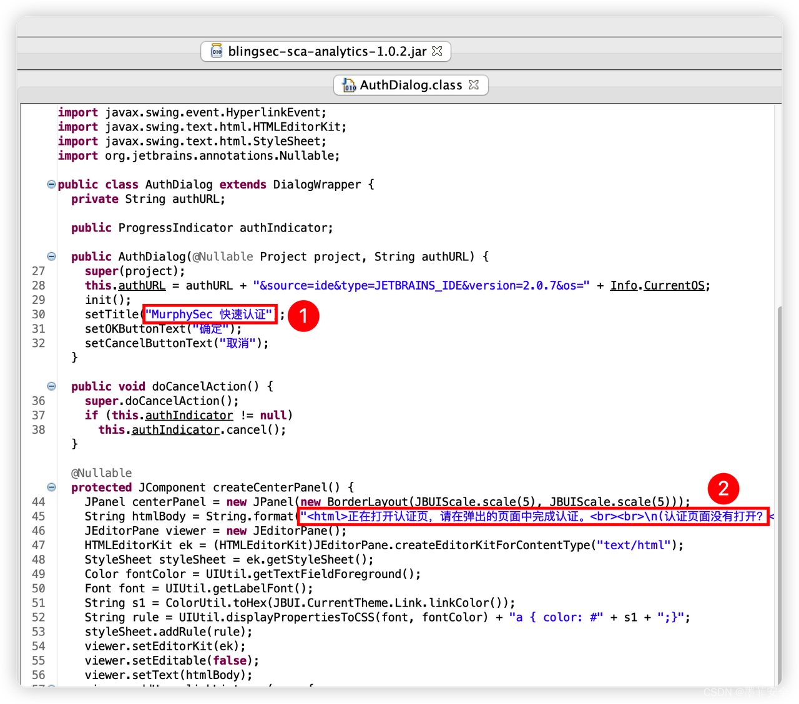
Task: Click the ProgressIndicator authIndicator field declaration
Action: click(202, 228)
